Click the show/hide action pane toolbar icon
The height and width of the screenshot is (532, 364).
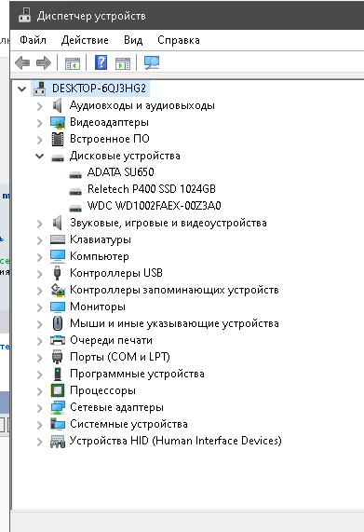[x=123, y=63]
